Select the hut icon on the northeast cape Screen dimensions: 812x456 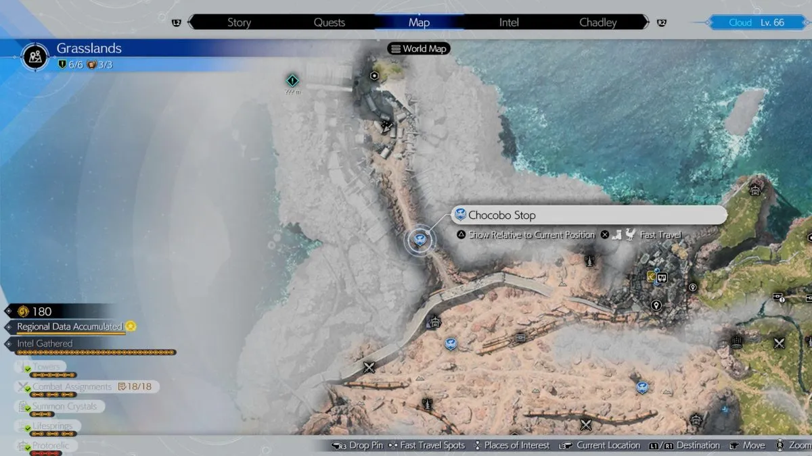[755, 190]
